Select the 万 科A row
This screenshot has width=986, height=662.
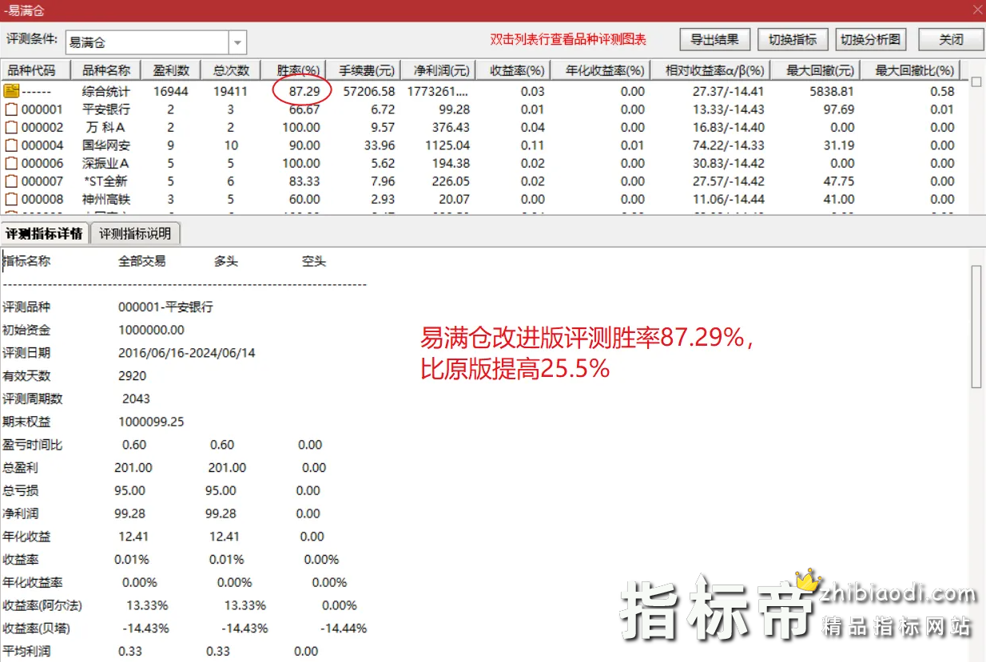pos(483,127)
